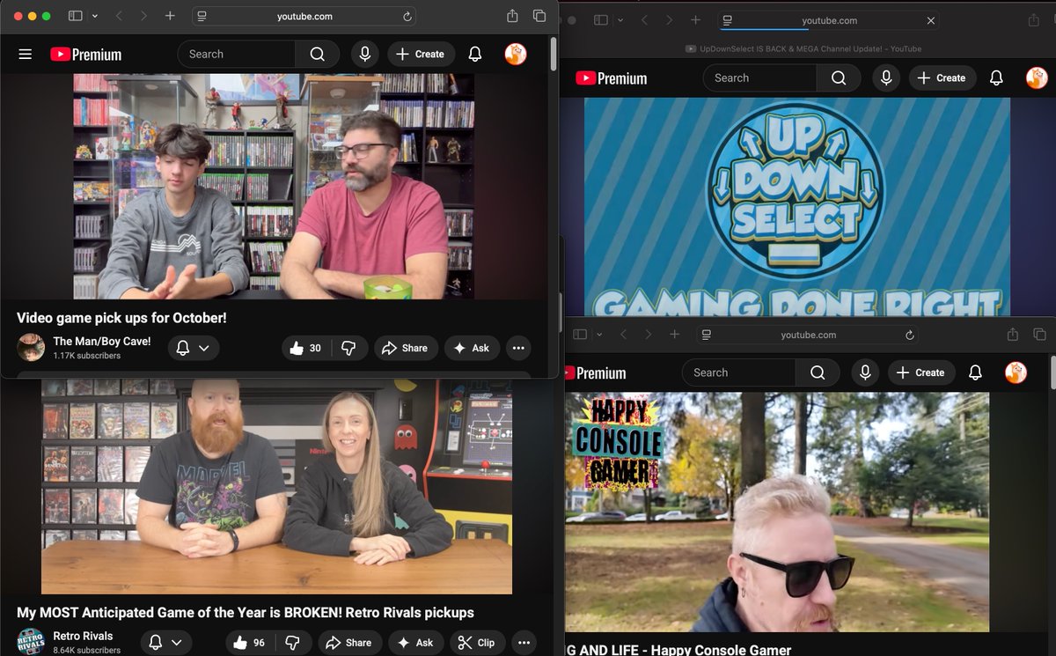1056x656 pixels.
Task: Toggle Safari sidebar in UpDownSelect window
Action: 601,20
